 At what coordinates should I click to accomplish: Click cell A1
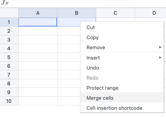[x=38, y=22]
